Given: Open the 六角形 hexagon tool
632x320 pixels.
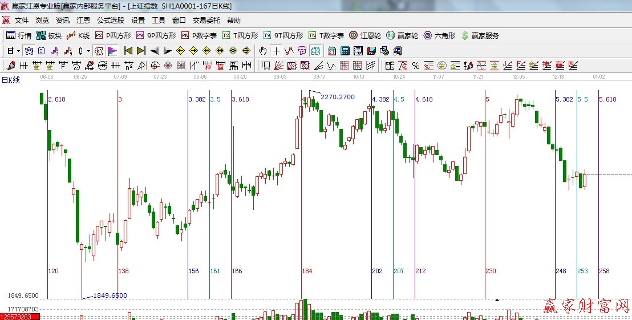Looking at the screenshot, I should [439, 35].
